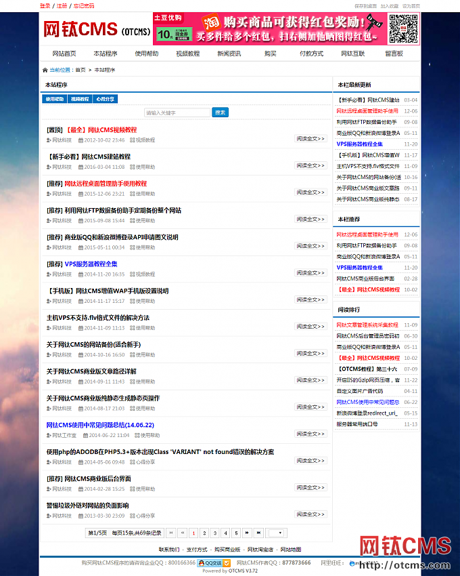
Task: Open 新闻资讯 in the main navigation
Action: pos(229,54)
